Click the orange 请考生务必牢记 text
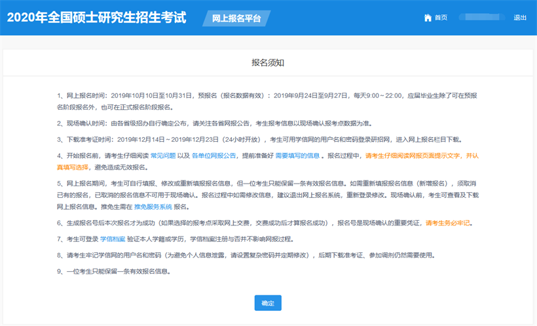 [x=449, y=223]
